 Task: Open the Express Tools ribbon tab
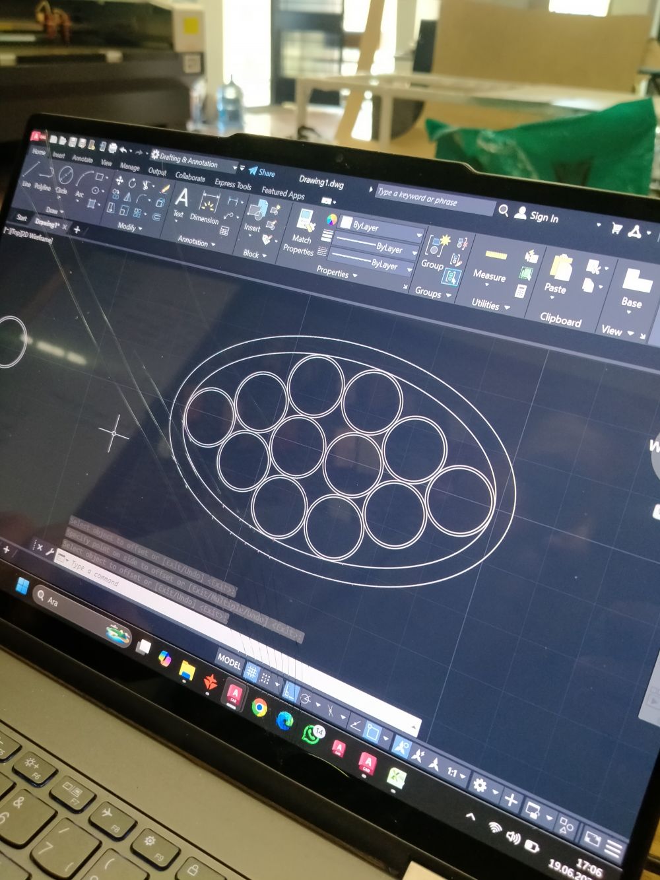pos(233,184)
